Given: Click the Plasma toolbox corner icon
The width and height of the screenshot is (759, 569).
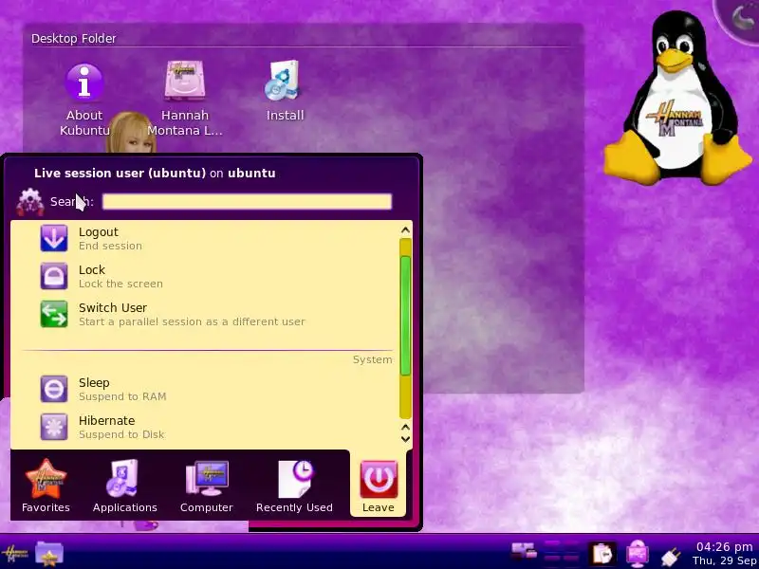Looking at the screenshot, I should tap(741, 17).
